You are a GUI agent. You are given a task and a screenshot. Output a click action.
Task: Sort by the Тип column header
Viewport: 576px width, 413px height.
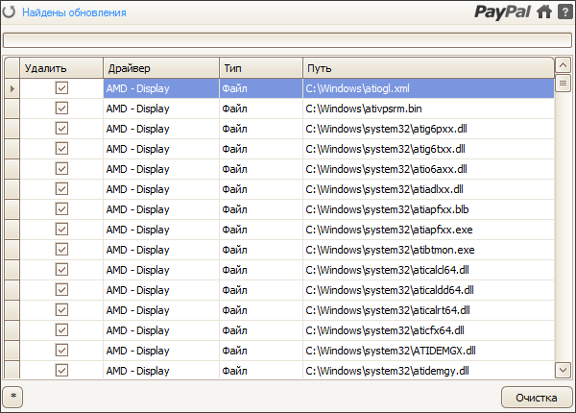coord(260,68)
